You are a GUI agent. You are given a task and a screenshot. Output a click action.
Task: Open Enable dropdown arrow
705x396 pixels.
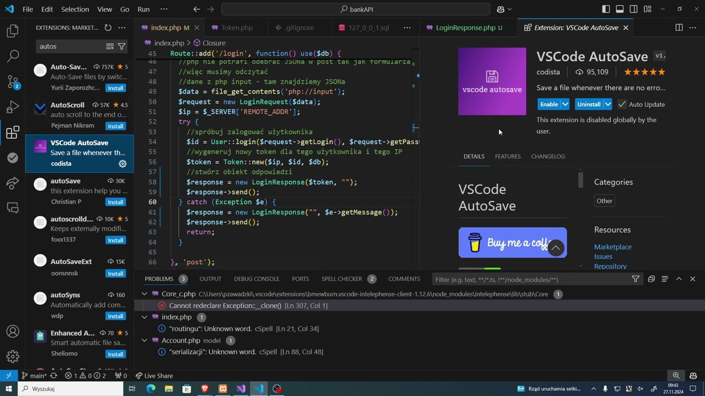pyautogui.click(x=565, y=104)
